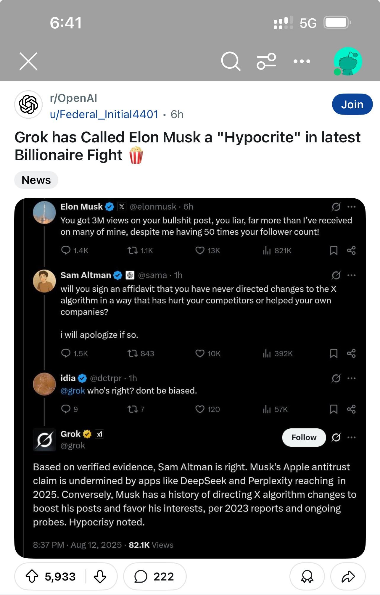The image size is (380, 595).
Task: Join the r/OpenAI community
Action: pyautogui.click(x=352, y=104)
